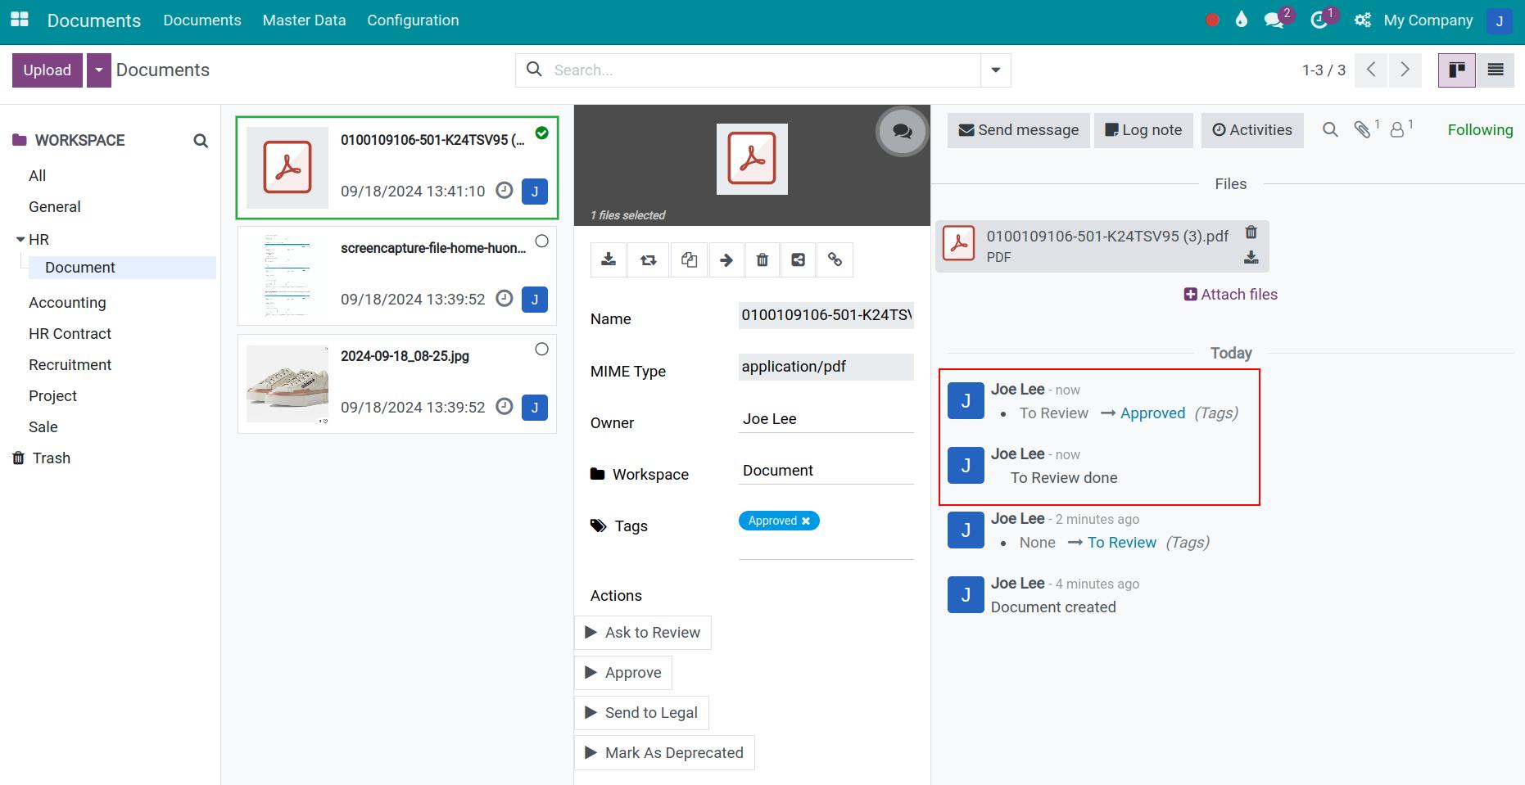Open the Configuration menu
The image size is (1525, 785).
click(413, 20)
